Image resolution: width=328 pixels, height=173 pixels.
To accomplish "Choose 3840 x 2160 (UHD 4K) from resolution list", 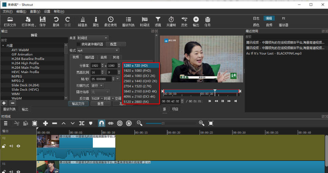I will tap(140, 91).
